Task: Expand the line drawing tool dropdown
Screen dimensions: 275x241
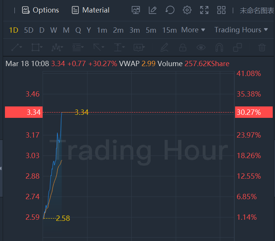Action: [x=17, y=48]
